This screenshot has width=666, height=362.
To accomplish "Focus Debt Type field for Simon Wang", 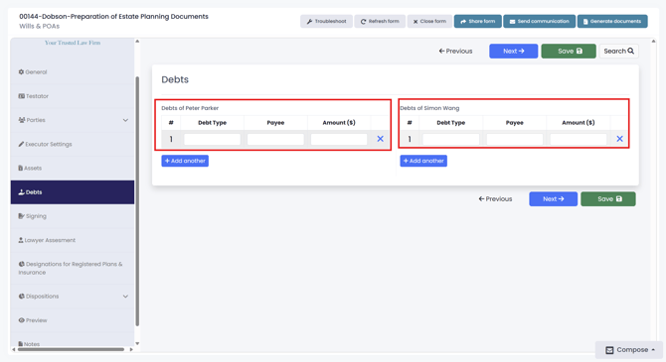I will point(450,139).
